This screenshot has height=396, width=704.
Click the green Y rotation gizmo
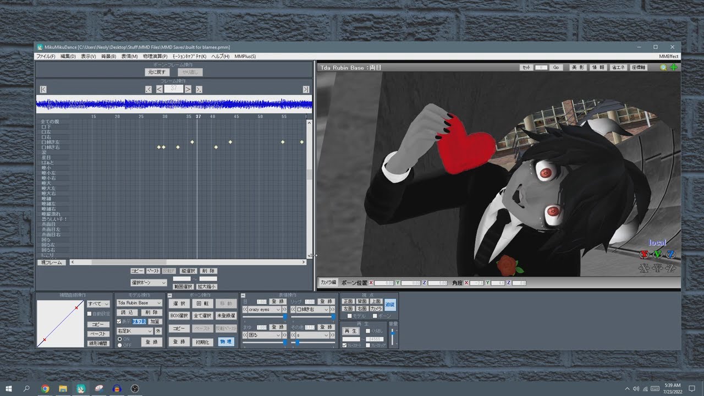(x=657, y=254)
